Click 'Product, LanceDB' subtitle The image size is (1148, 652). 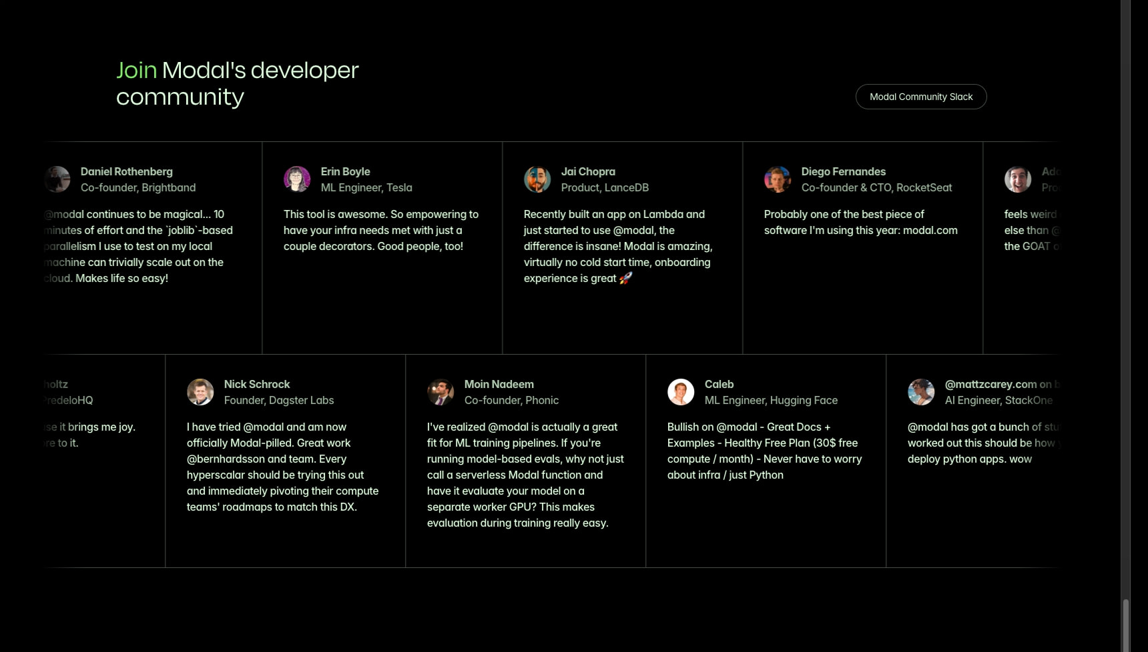605,187
